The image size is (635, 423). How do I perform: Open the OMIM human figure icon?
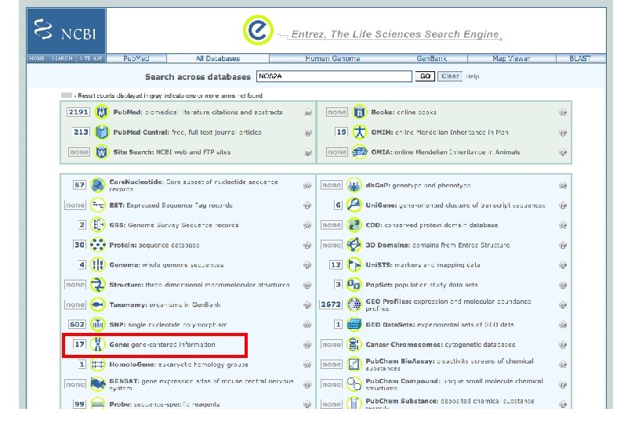click(x=359, y=132)
